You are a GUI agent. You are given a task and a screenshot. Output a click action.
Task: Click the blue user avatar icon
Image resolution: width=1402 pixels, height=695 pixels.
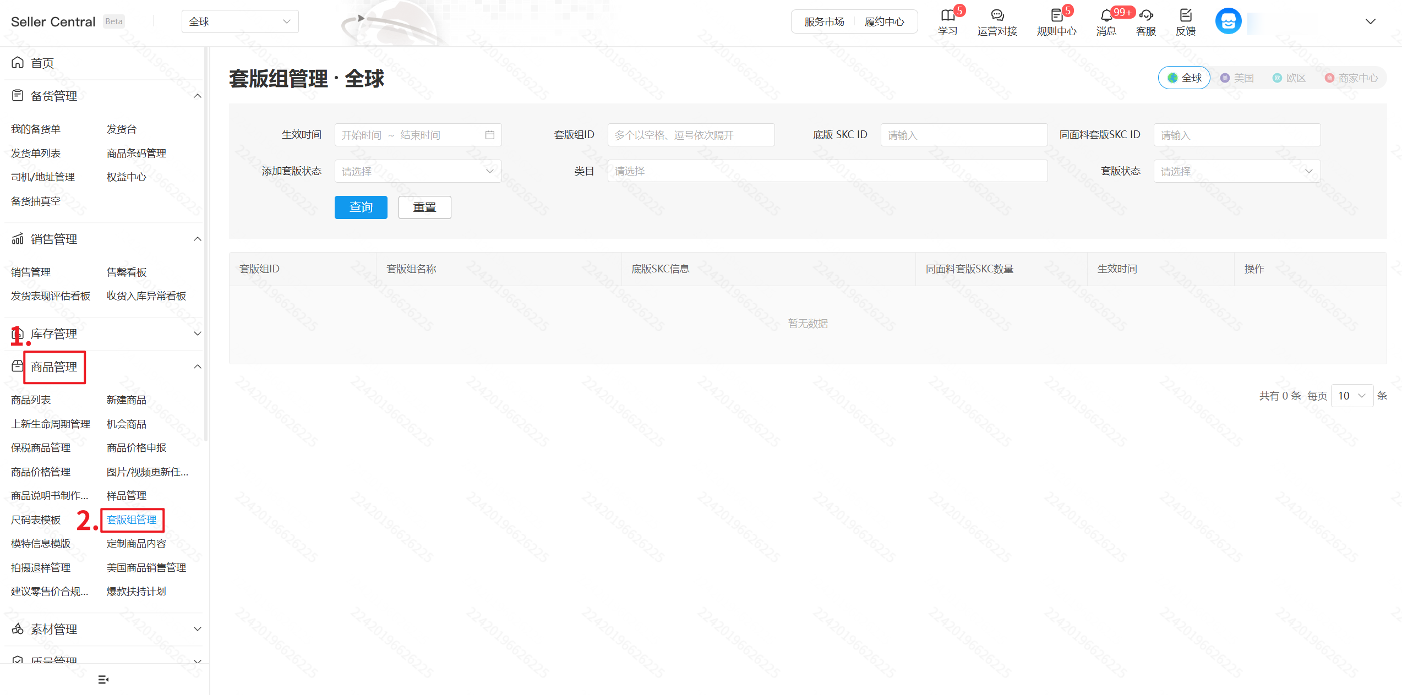[1228, 21]
